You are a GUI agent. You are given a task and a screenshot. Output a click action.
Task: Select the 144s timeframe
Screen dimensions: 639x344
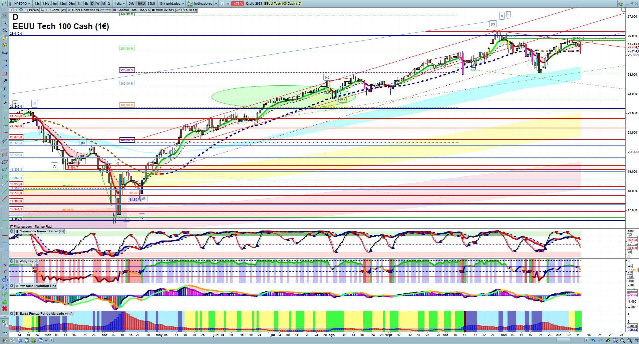pos(46,4)
